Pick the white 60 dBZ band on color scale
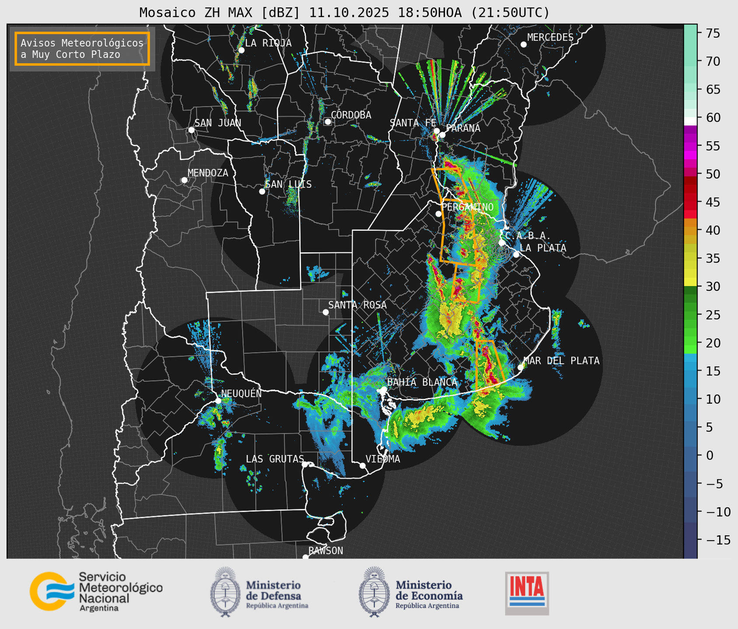 690,121
